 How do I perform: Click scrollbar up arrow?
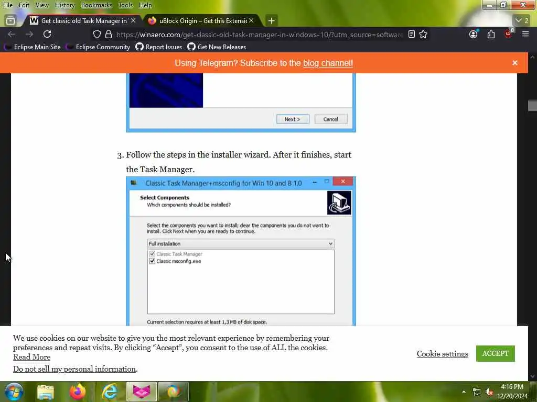532,57
